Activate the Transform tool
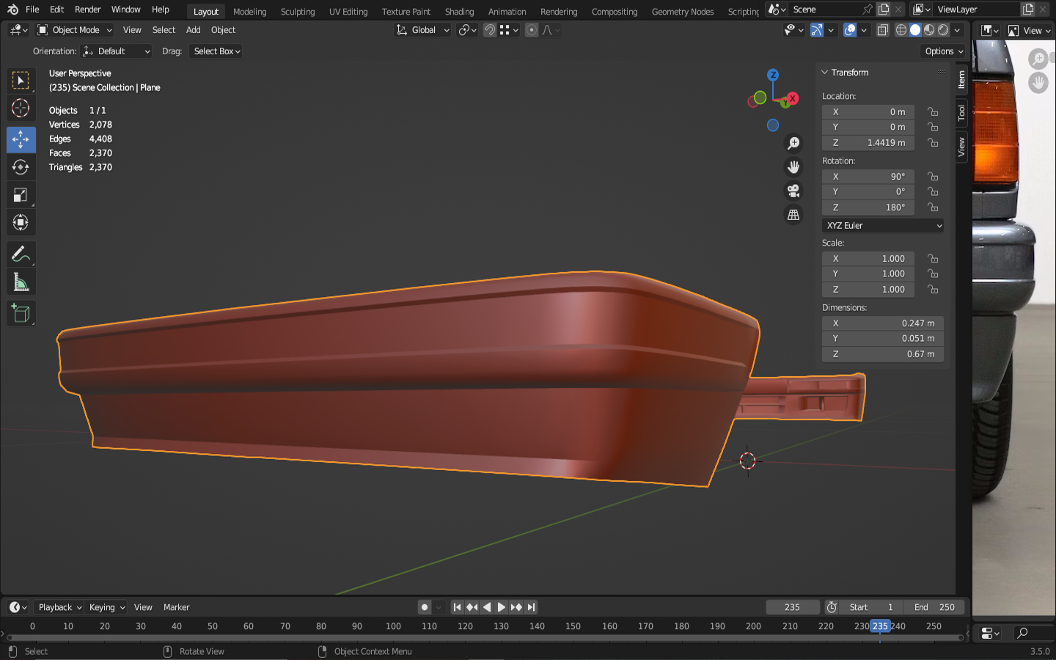 (x=21, y=223)
